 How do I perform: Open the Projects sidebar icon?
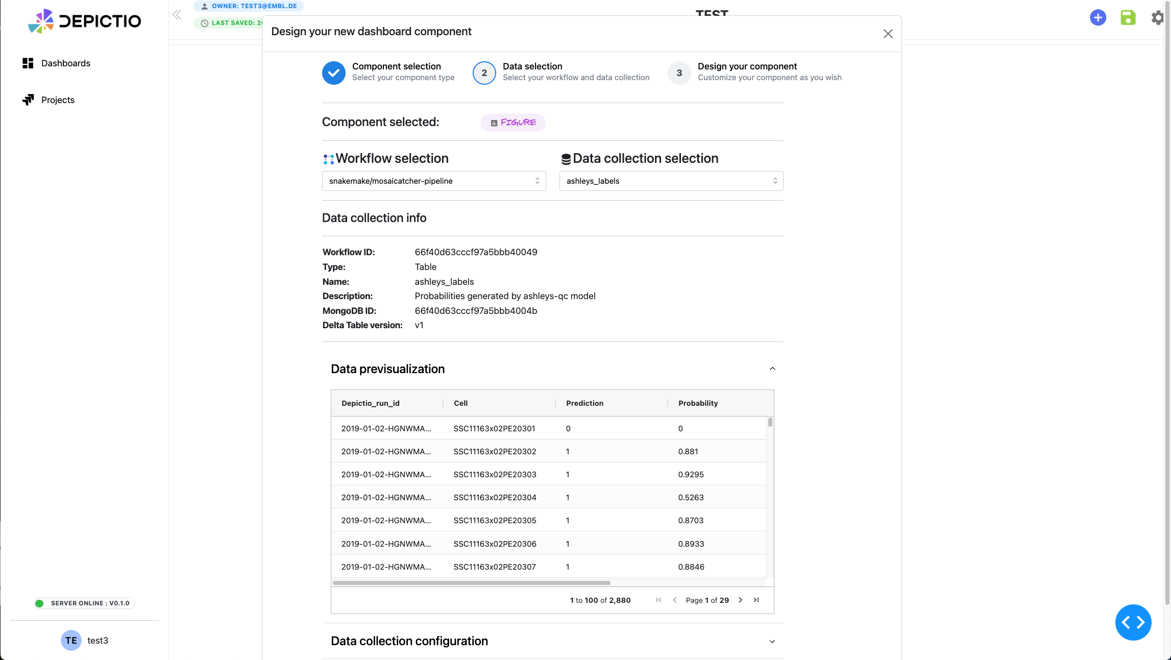click(28, 100)
